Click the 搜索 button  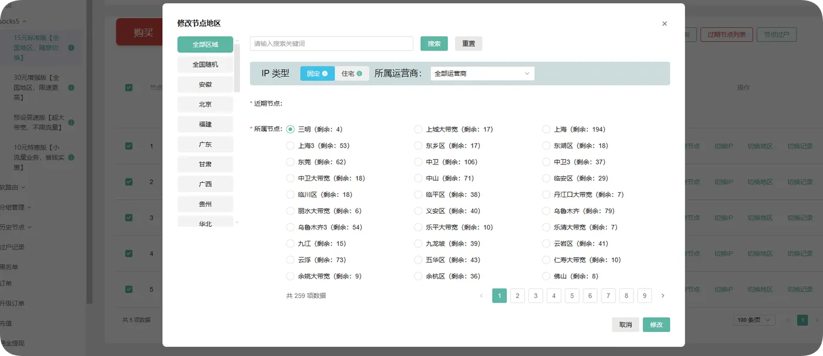point(434,43)
